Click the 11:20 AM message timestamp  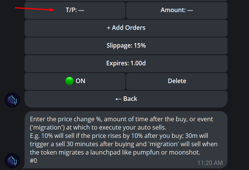click(210, 163)
